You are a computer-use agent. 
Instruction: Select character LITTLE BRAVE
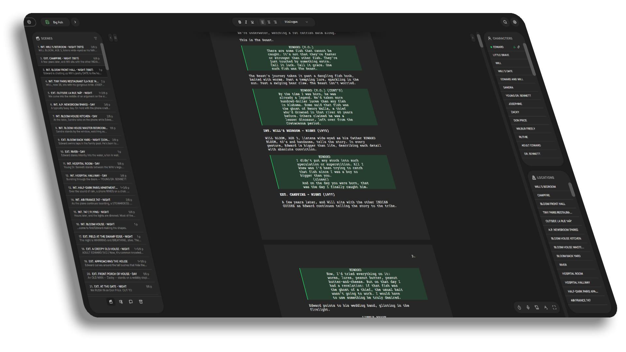pos(507,55)
